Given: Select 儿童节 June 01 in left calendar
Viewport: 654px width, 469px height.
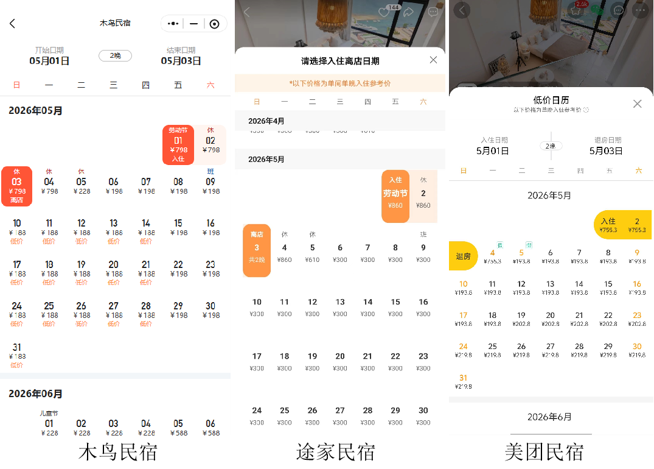Looking at the screenshot, I should 49,423.
